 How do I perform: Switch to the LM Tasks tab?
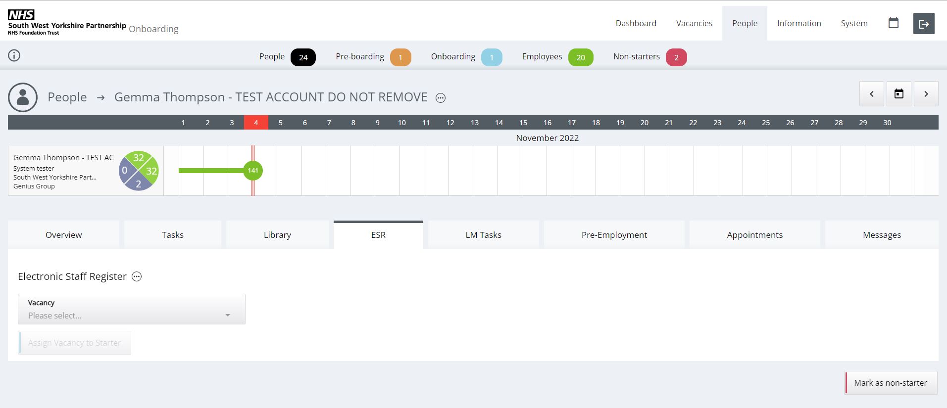click(483, 235)
